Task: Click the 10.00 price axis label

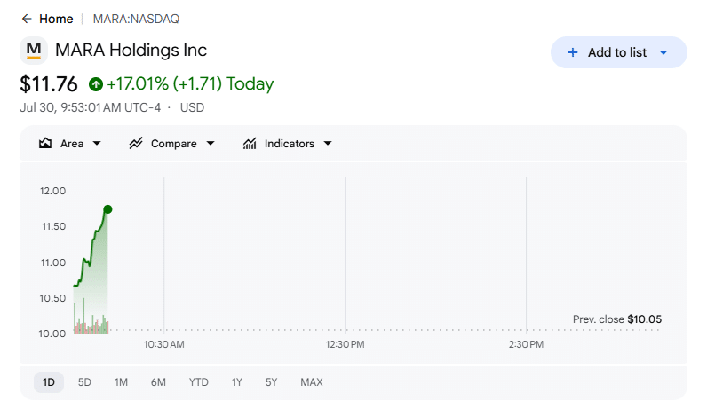Action: click(x=52, y=334)
